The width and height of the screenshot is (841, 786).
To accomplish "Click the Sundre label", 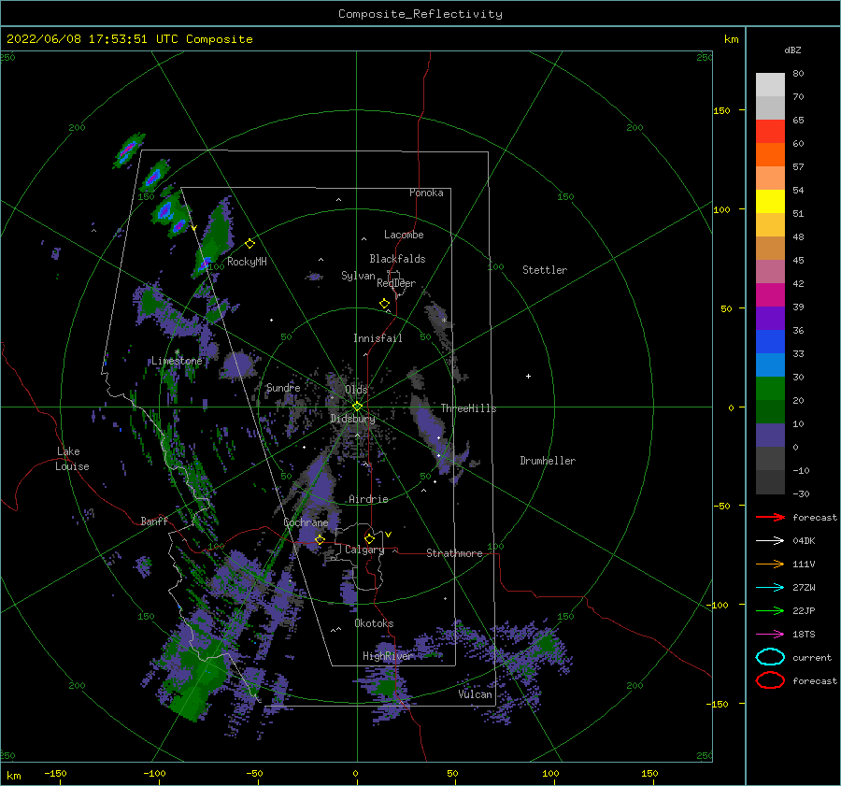I will point(283,387).
